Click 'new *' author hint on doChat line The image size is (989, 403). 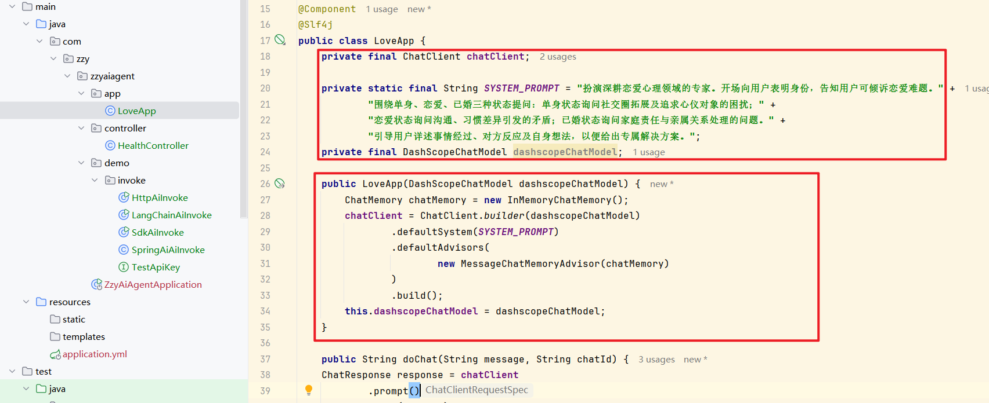pyautogui.click(x=695, y=359)
